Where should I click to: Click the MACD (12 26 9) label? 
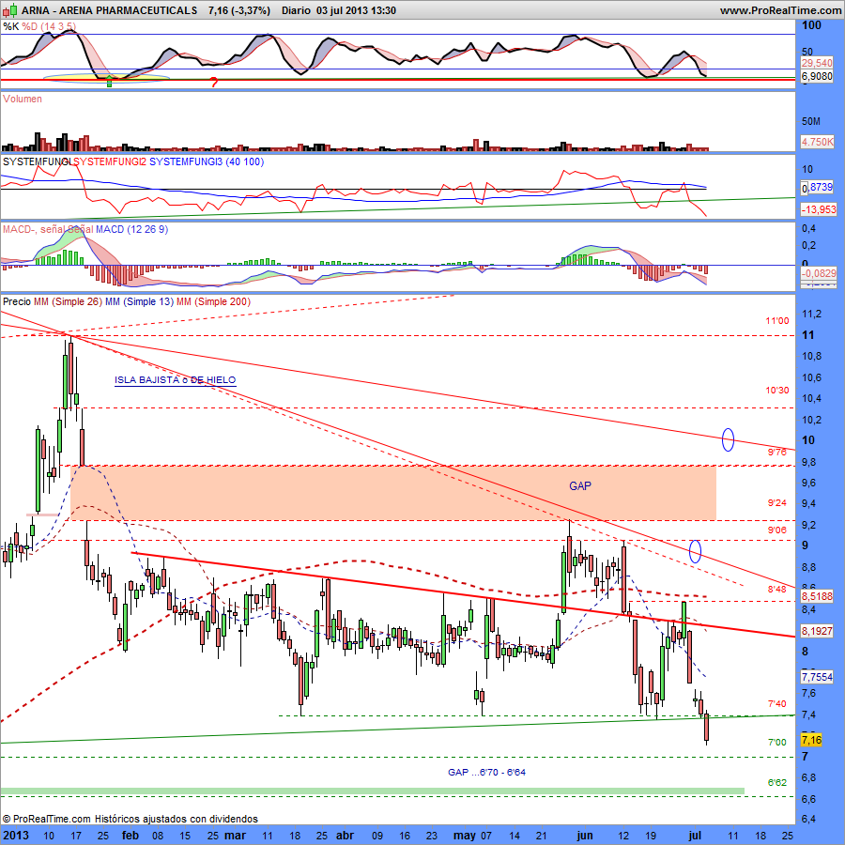[131, 229]
